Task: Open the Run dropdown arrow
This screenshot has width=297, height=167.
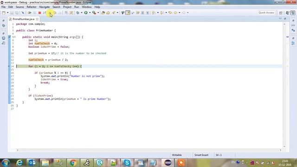Action: 90,13
